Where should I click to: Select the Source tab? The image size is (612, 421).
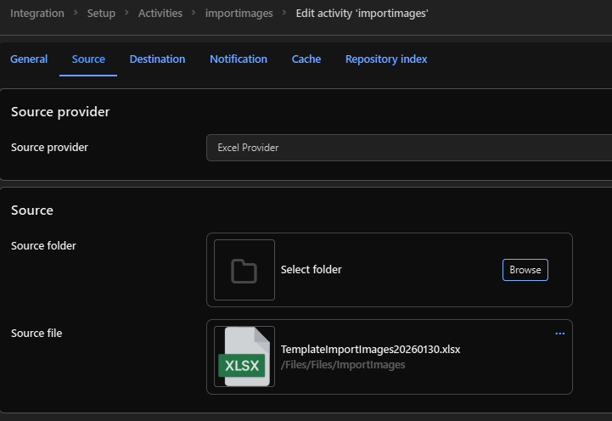coord(88,59)
